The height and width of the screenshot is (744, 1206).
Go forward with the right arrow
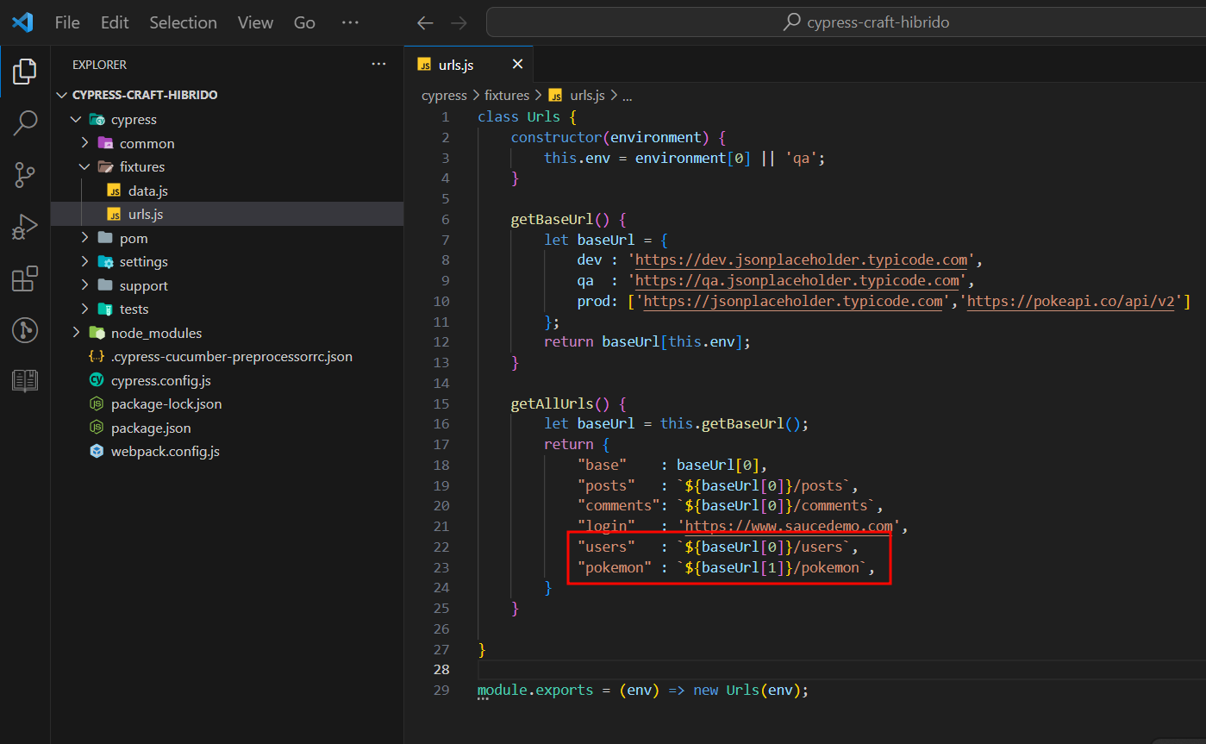[x=459, y=23]
